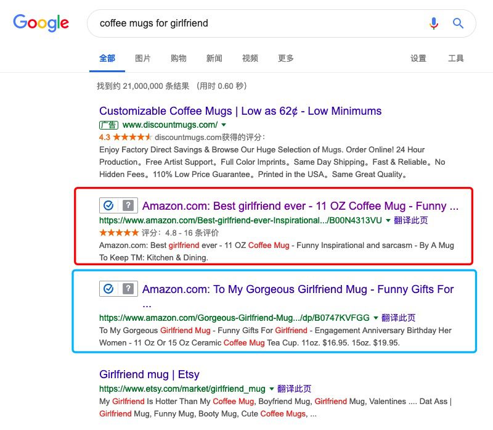Screen dimensions: 493x430
Task: Click question mark icon beside Gorgeous Girlfriend Mug result
Action: 128,289
